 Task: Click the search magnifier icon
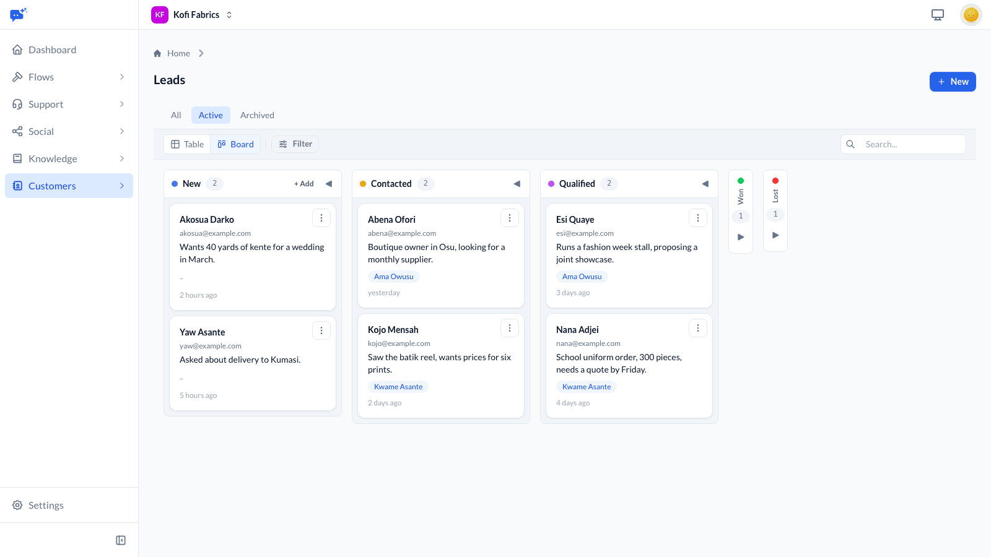tap(850, 144)
